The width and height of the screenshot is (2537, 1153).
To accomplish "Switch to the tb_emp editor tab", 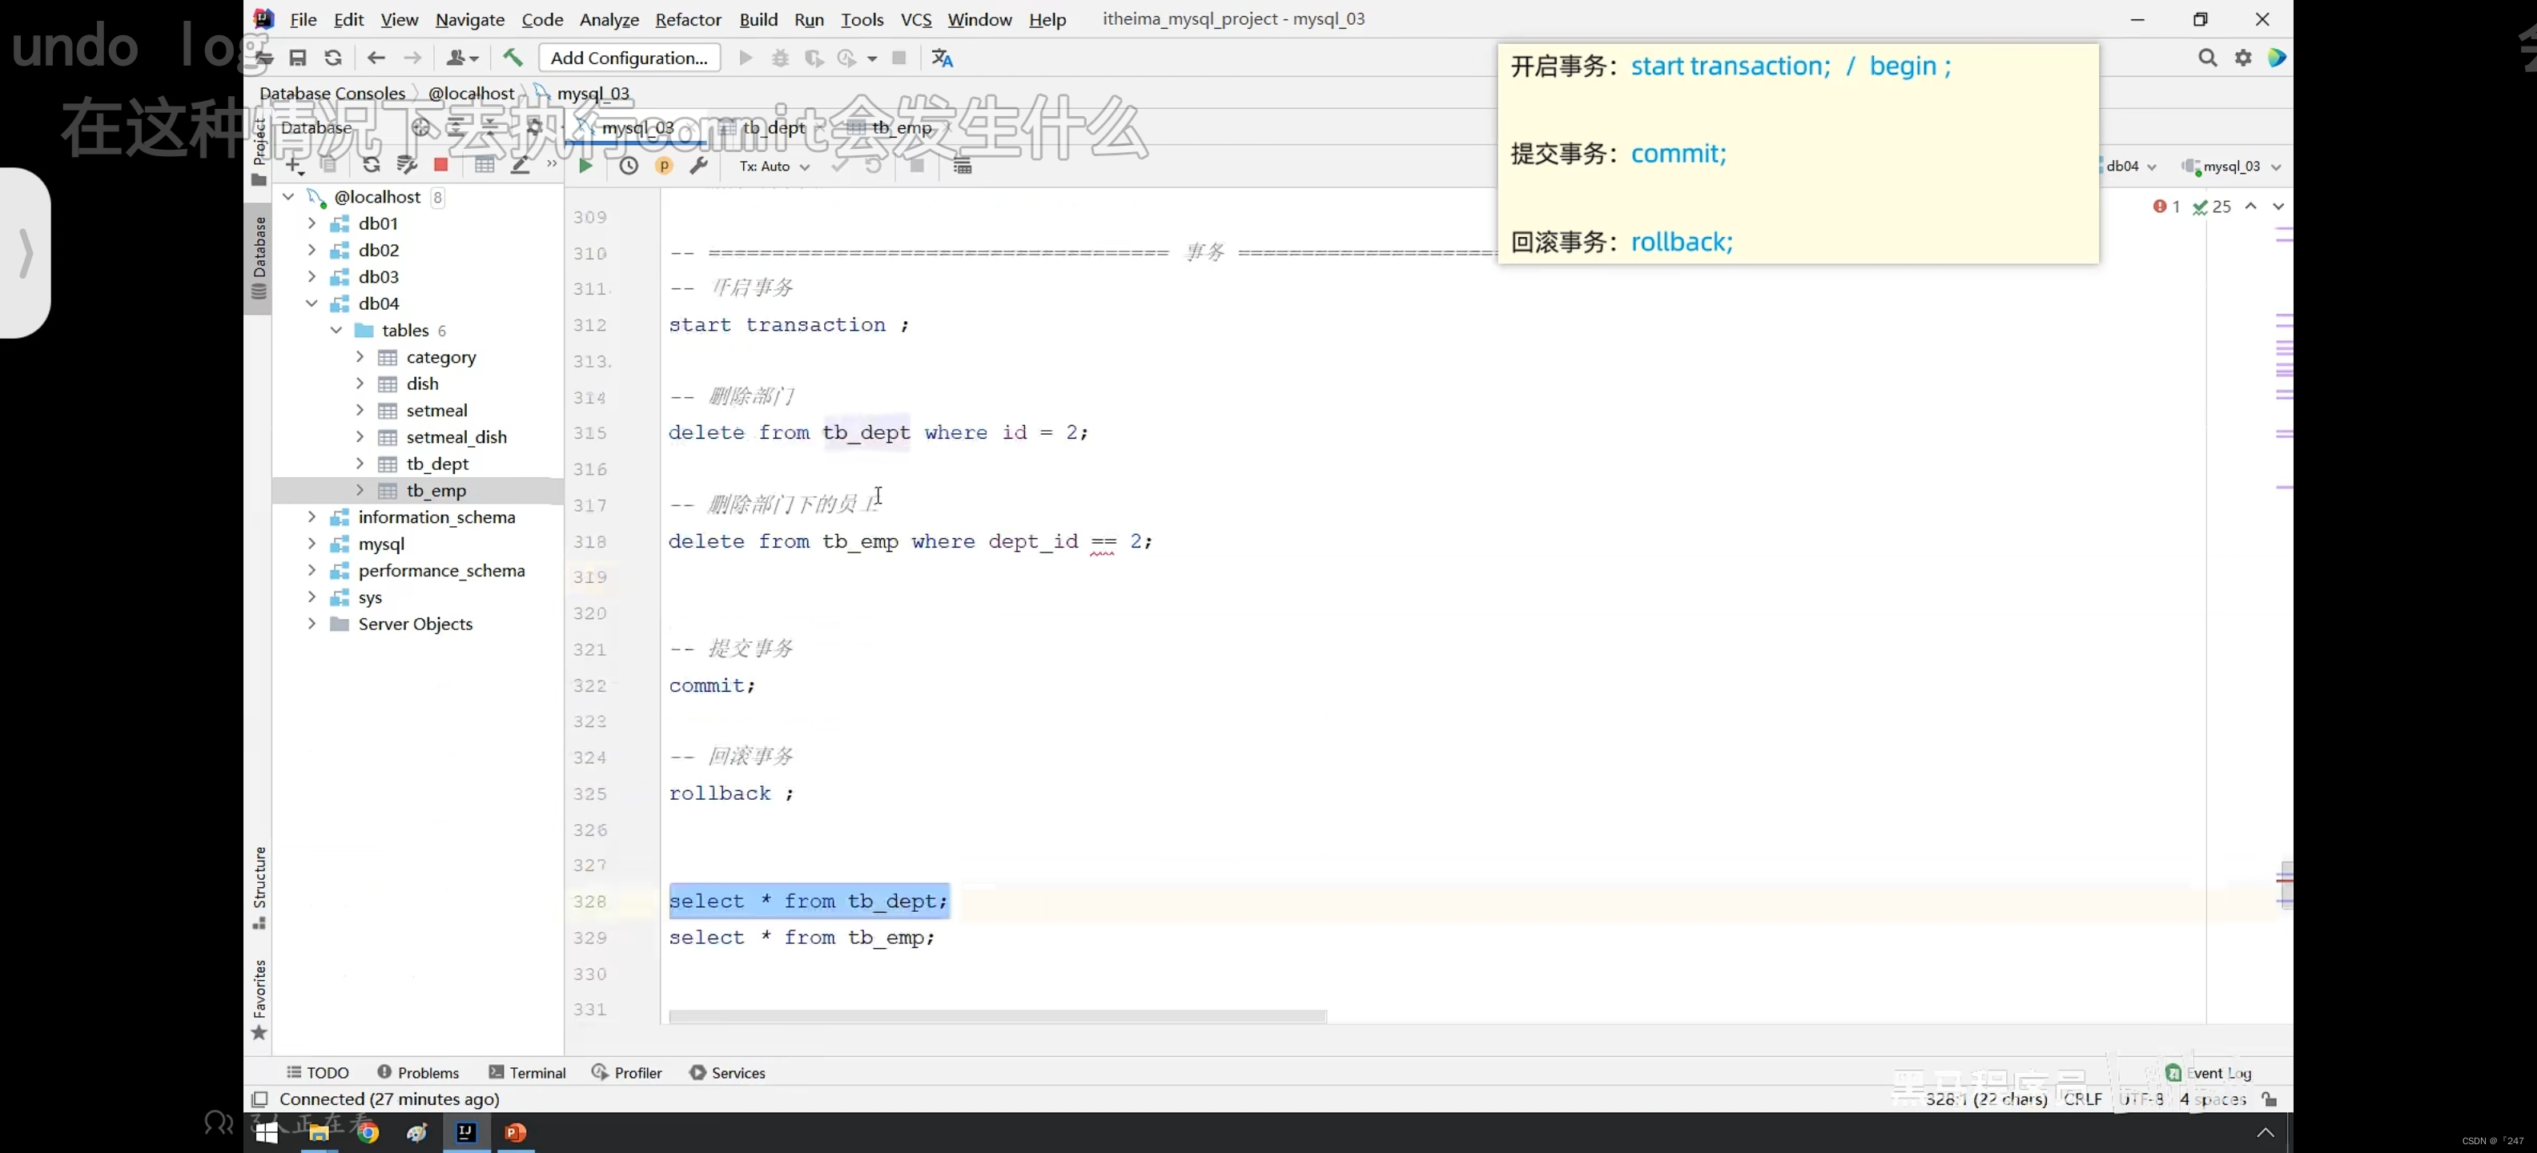I will coord(900,127).
